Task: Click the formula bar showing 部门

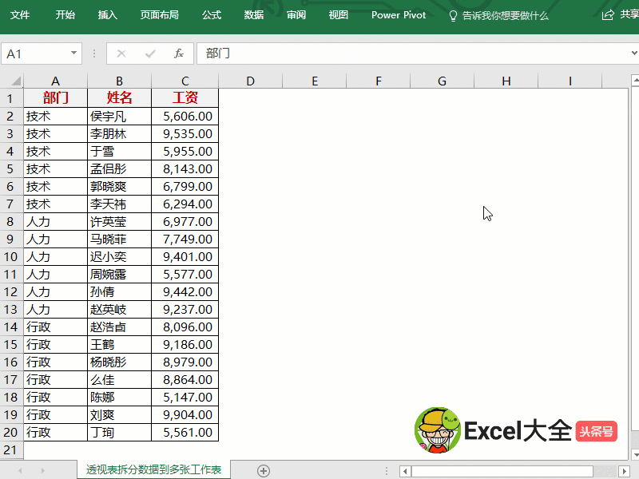Action: point(399,53)
